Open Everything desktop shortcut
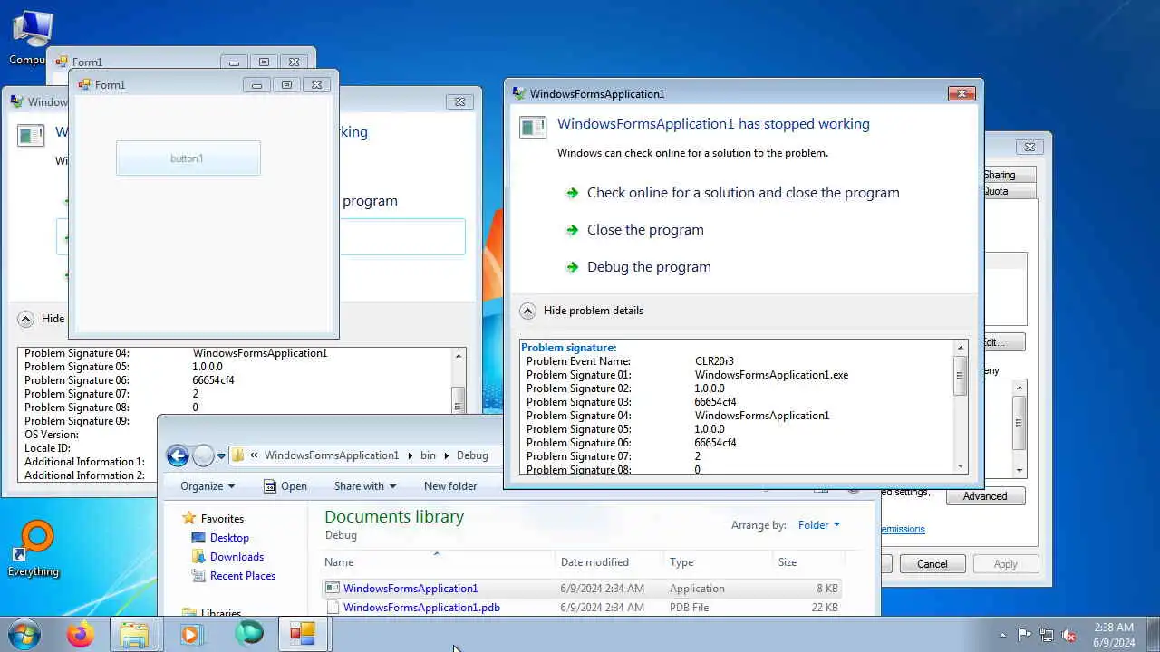Image resolution: width=1160 pixels, height=652 pixels. click(35, 548)
